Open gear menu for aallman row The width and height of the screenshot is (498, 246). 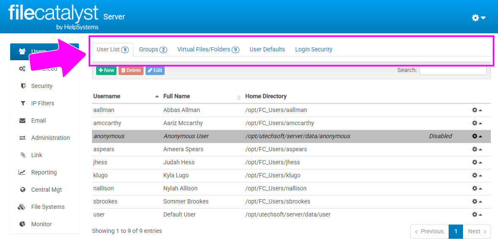[x=477, y=110]
